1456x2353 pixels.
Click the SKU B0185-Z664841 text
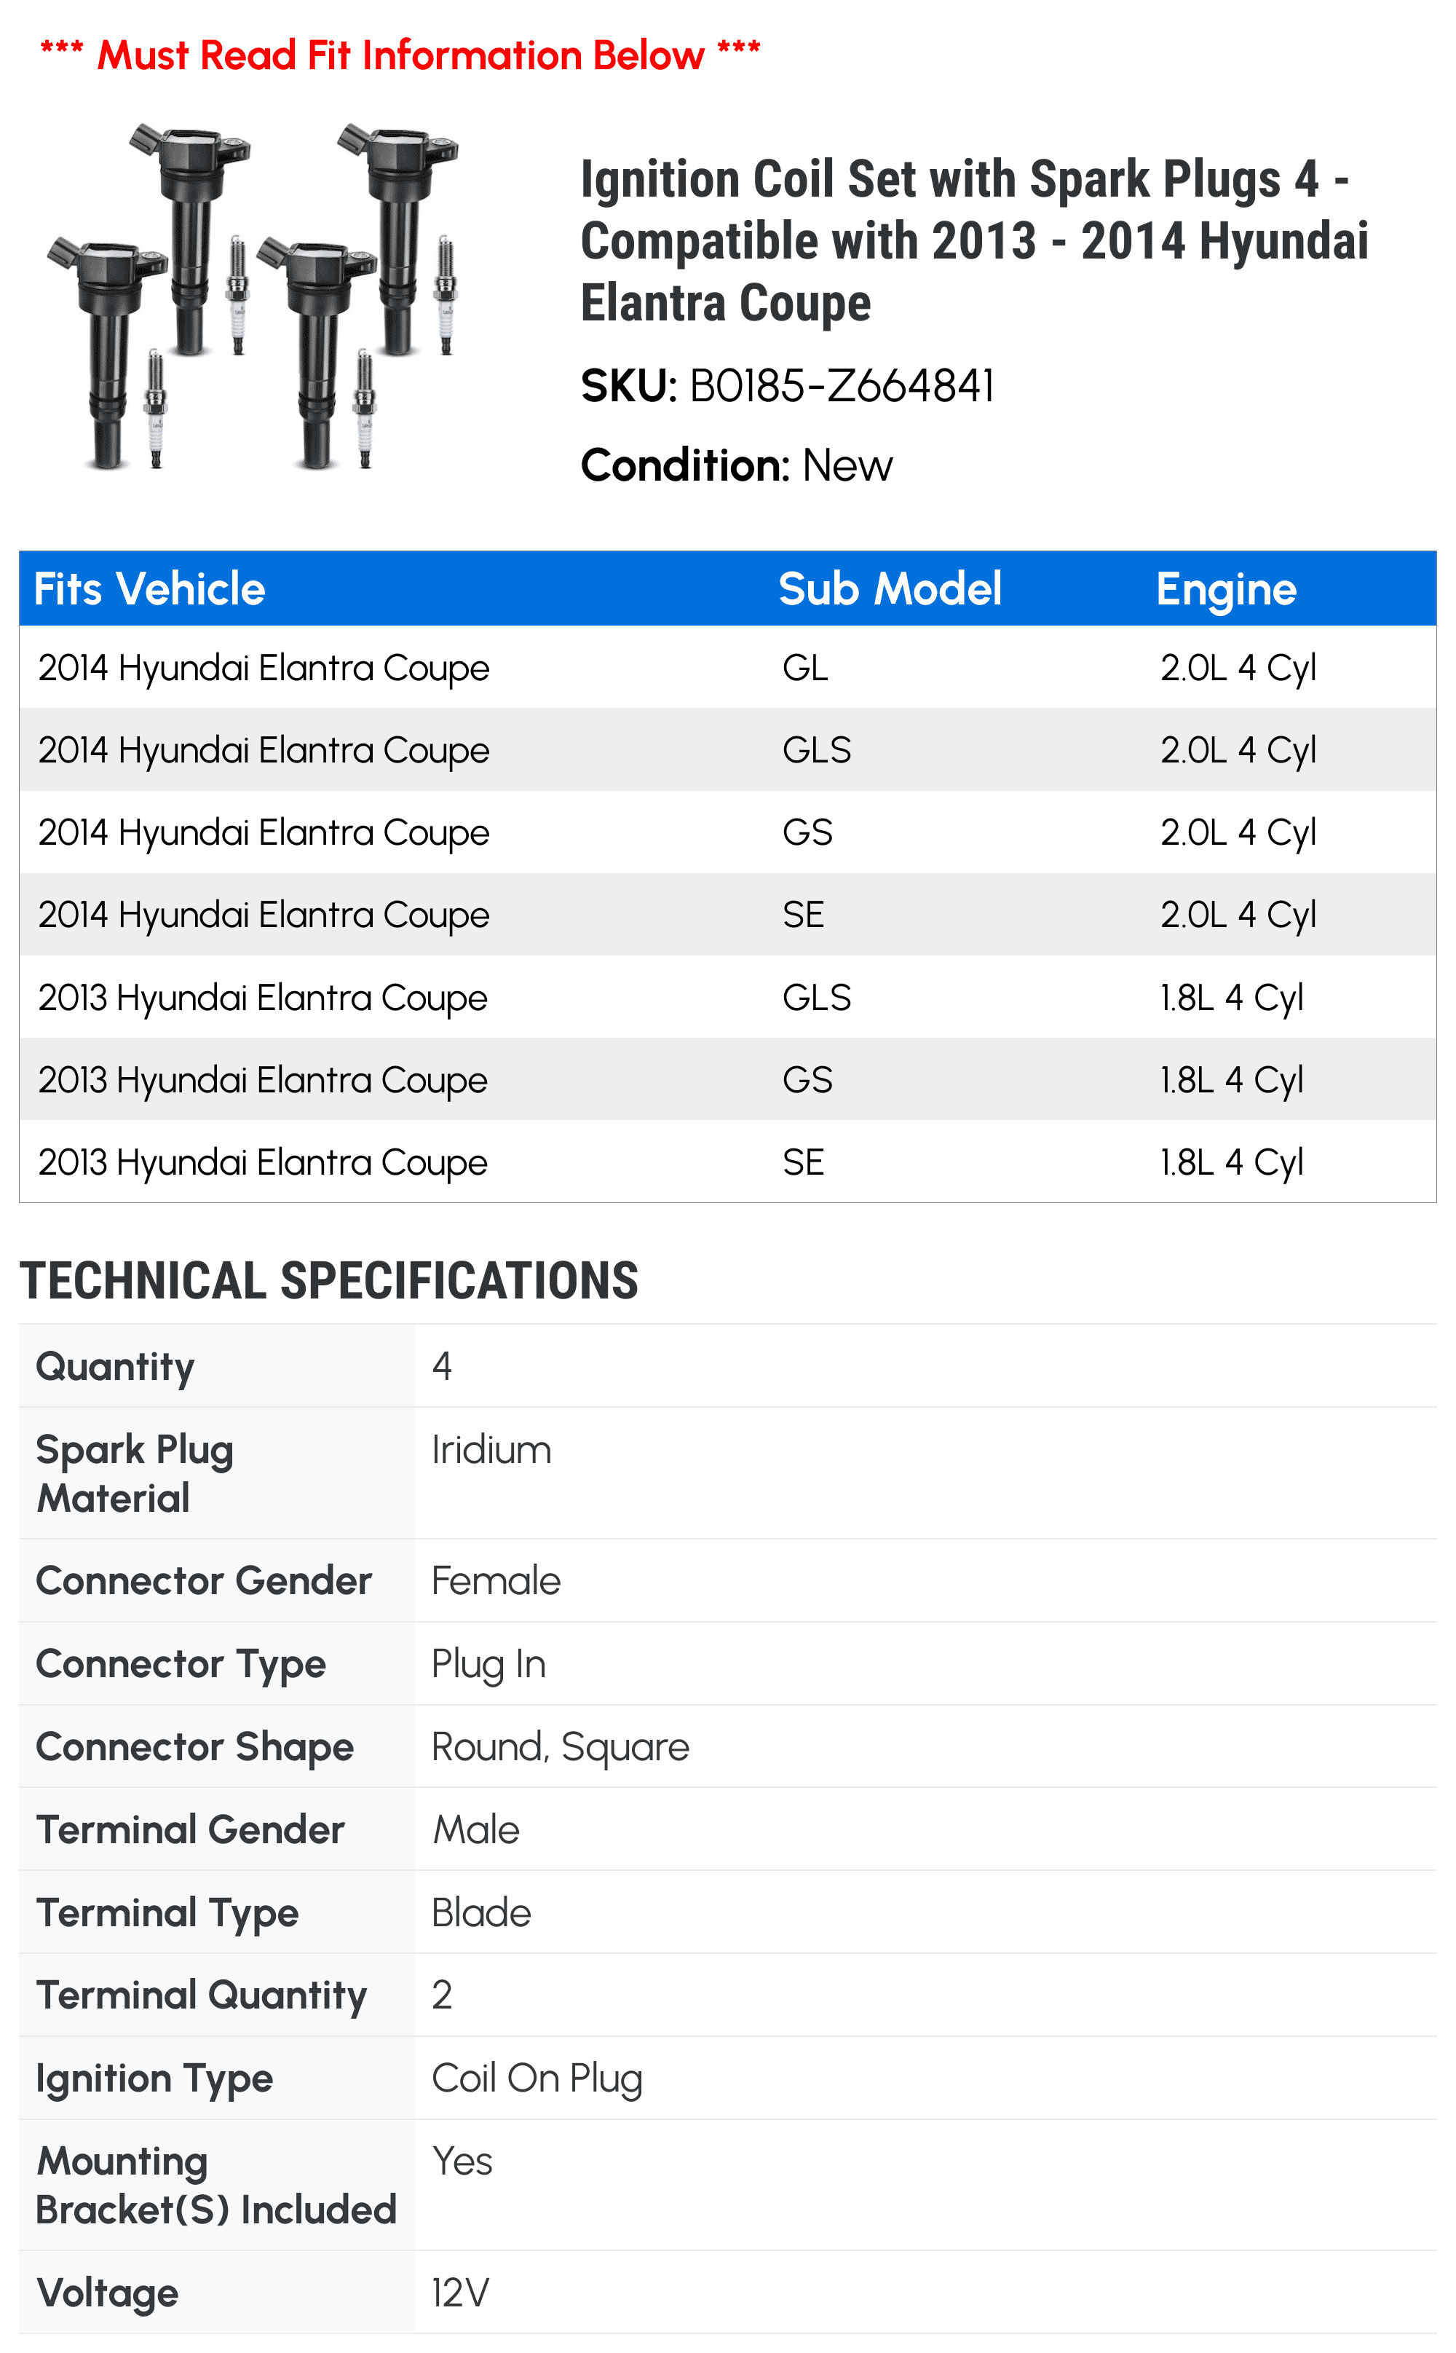tap(787, 386)
